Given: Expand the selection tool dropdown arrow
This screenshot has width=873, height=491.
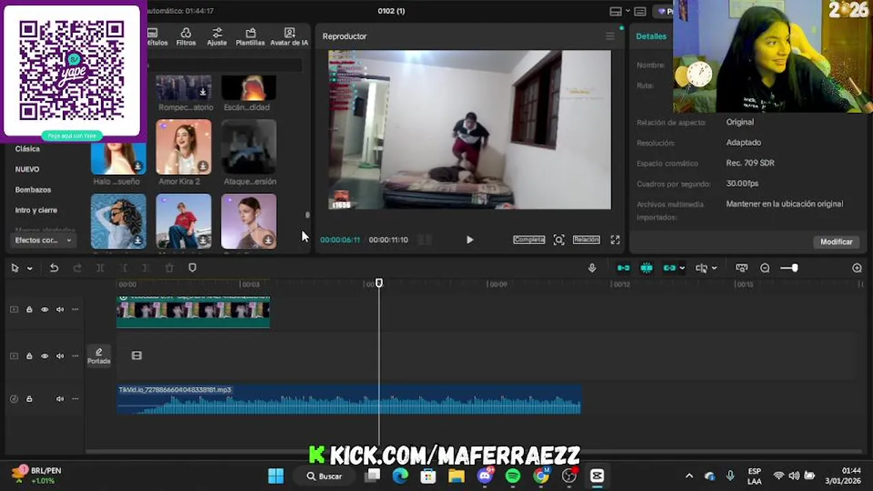Looking at the screenshot, I should 29,268.
